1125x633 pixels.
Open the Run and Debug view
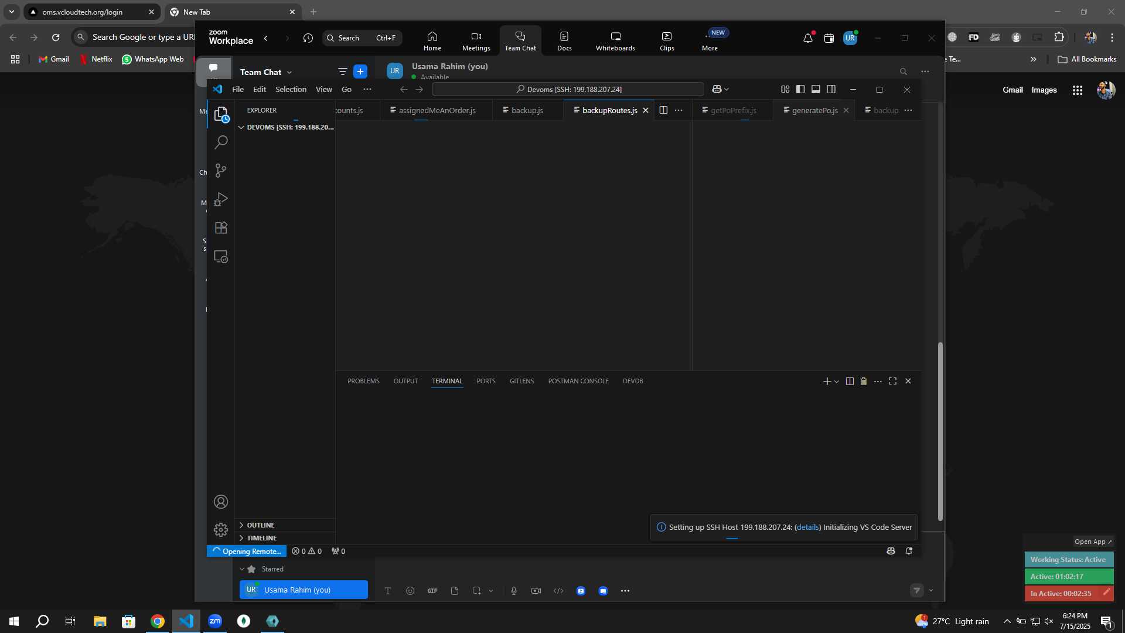(221, 199)
